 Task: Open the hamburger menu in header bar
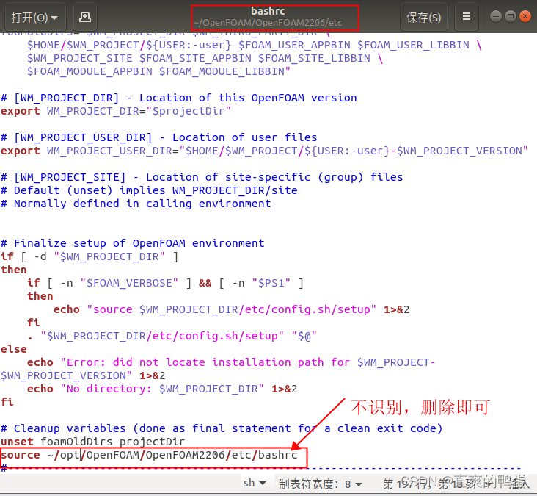coord(466,17)
